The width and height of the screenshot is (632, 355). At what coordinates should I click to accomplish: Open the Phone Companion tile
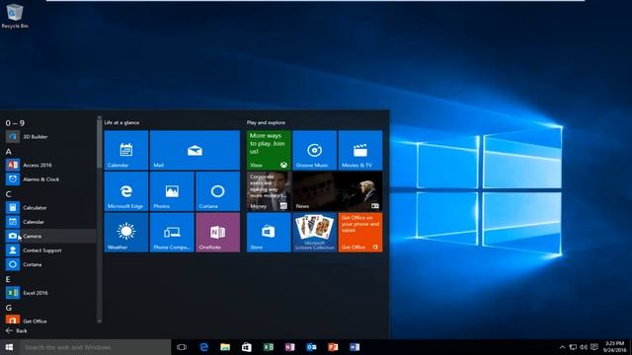click(172, 233)
